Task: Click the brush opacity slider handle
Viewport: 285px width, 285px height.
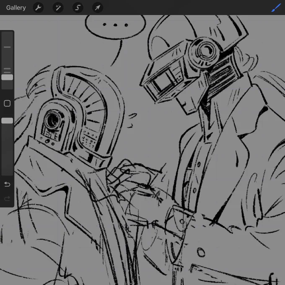Action: click(7, 121)
